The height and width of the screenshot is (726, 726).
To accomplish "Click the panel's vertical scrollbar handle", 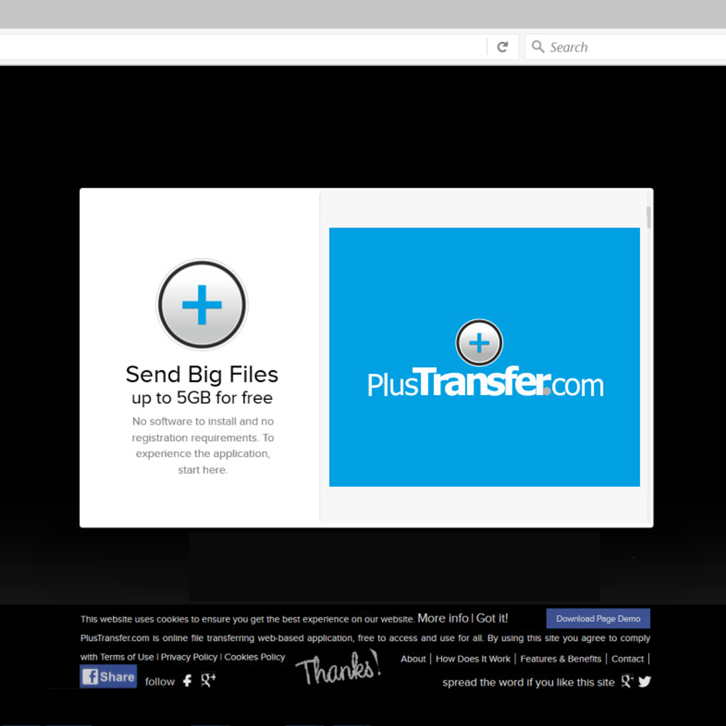I will 649,217.
